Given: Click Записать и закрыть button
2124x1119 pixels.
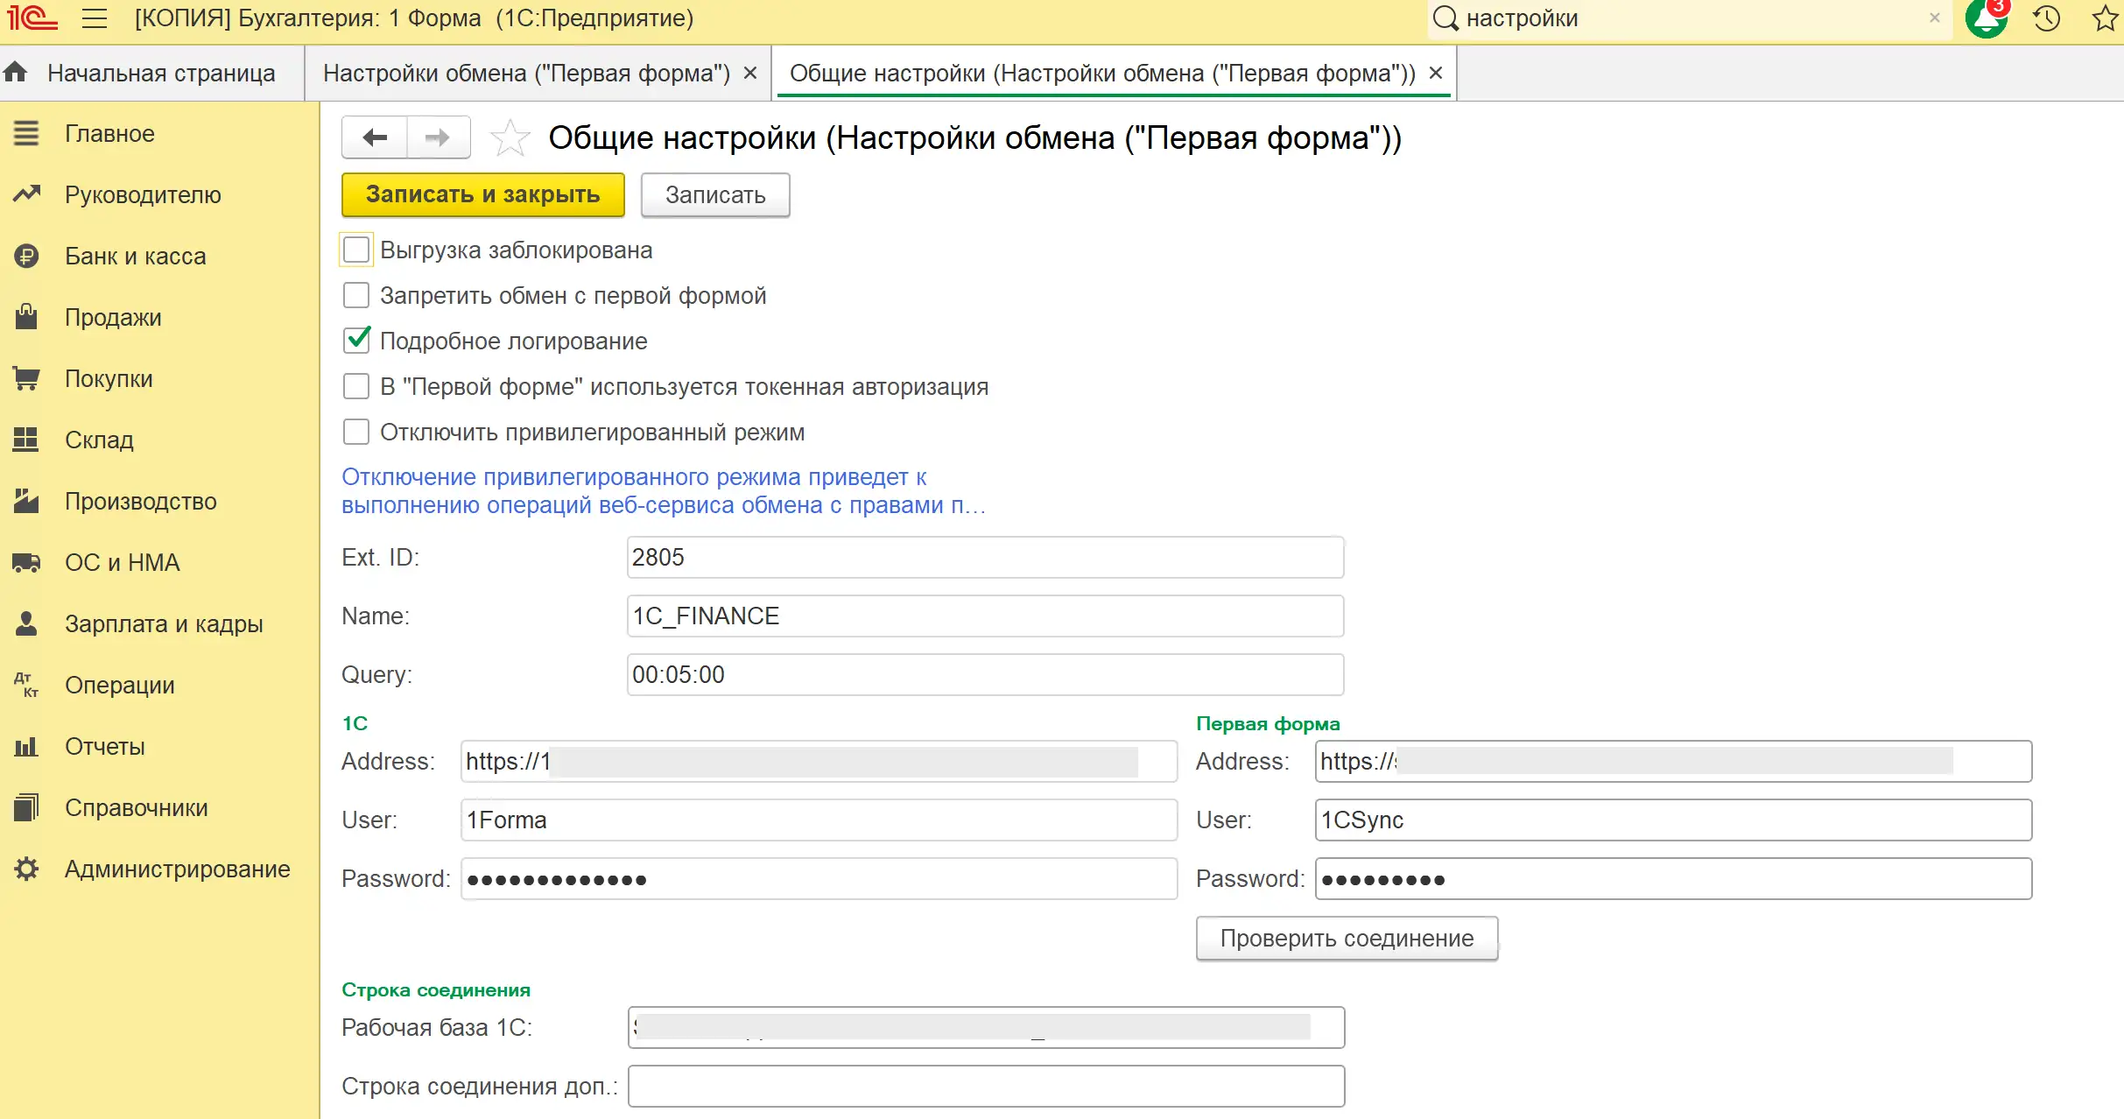Looking at the screenshot, I should 483,194.
